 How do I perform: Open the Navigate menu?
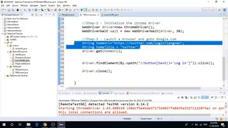point(34,6)
